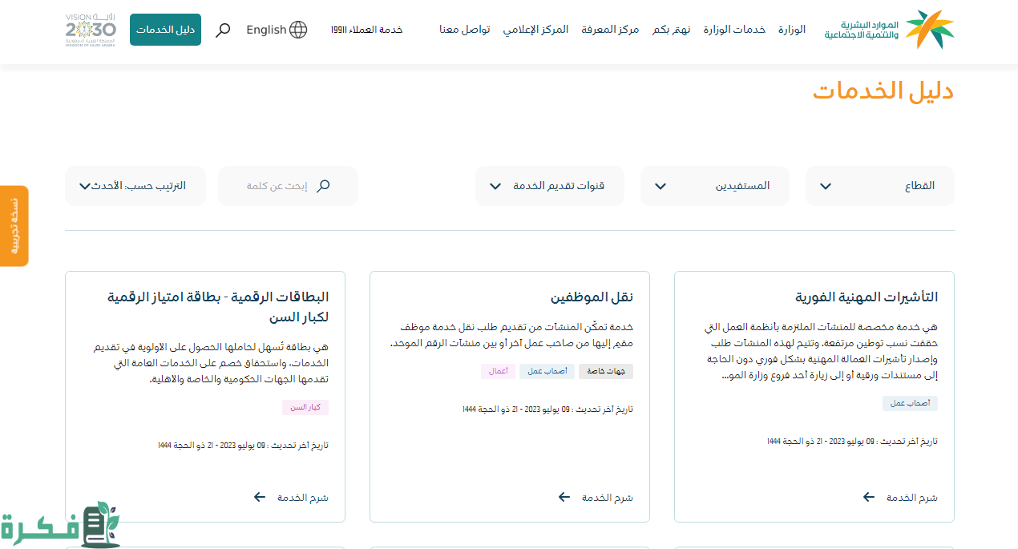Open مركز المعرفة in navigation

[610, 30]
